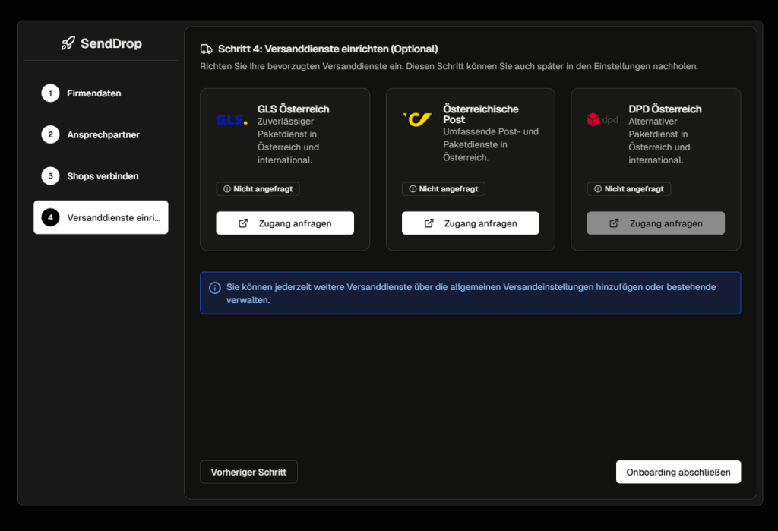
Task: Click the 'Zuverlässiger Paketdienst' GLS description
Action: pyautogui.click(x=288, y=141)
